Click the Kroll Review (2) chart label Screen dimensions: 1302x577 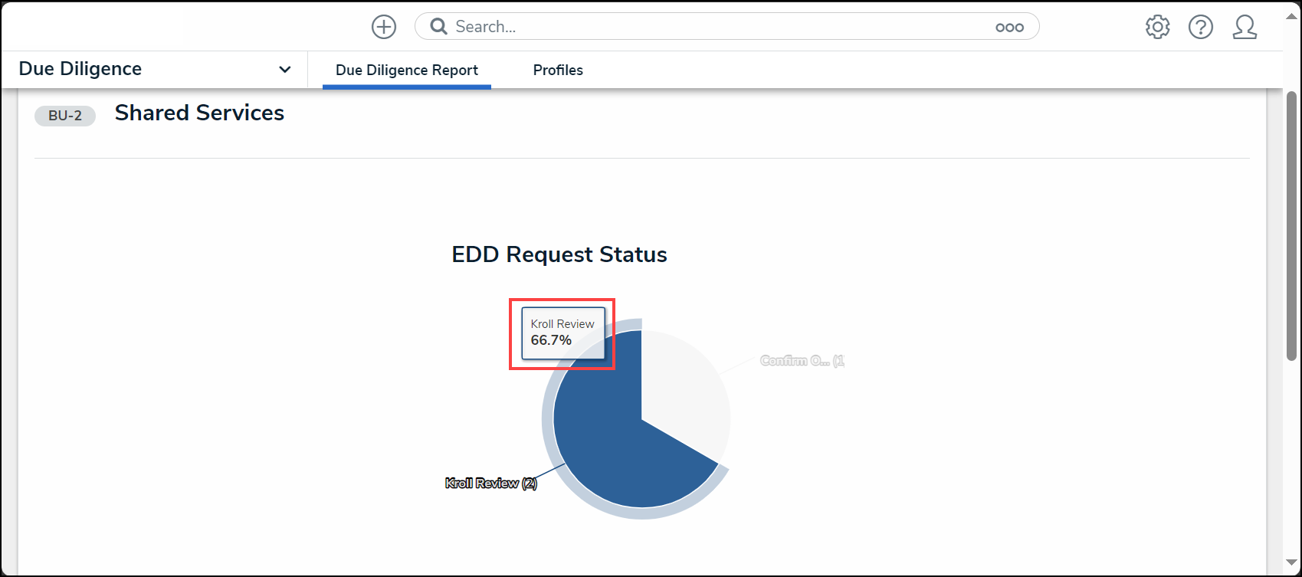coord(491,484)
